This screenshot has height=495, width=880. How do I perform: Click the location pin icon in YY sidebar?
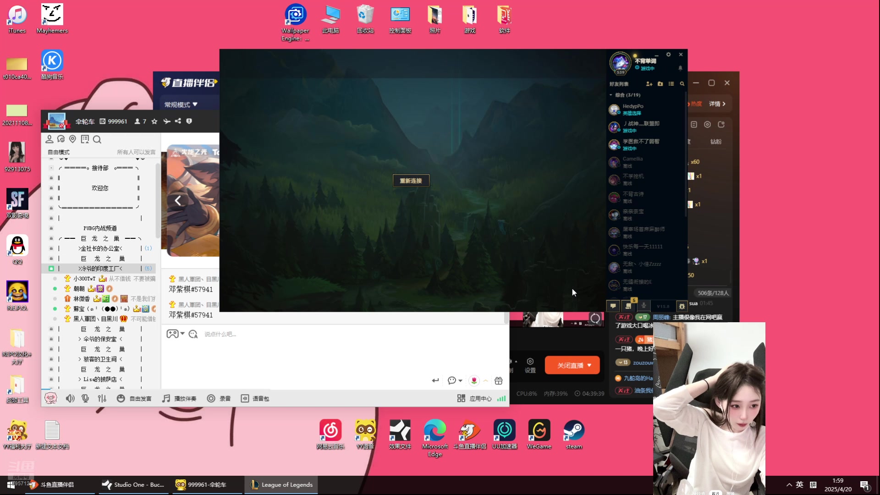coord(72,139)
